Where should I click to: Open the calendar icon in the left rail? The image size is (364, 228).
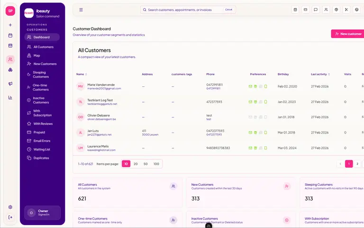10,35
